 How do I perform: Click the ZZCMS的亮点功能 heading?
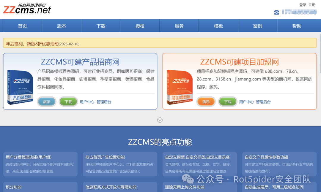click(x=160, y=142)
